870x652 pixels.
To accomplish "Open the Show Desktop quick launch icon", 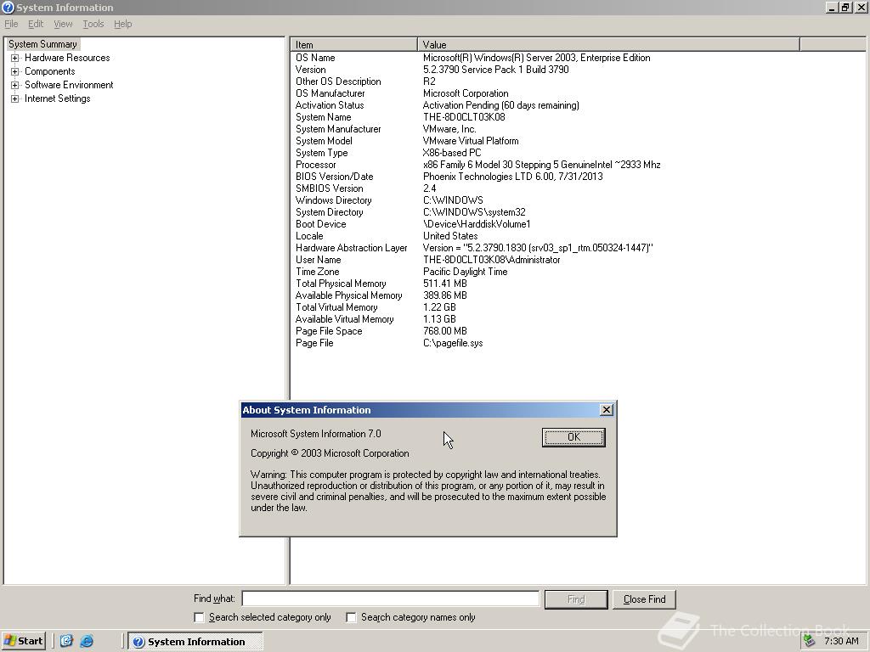I will click(x=66, y=641).
